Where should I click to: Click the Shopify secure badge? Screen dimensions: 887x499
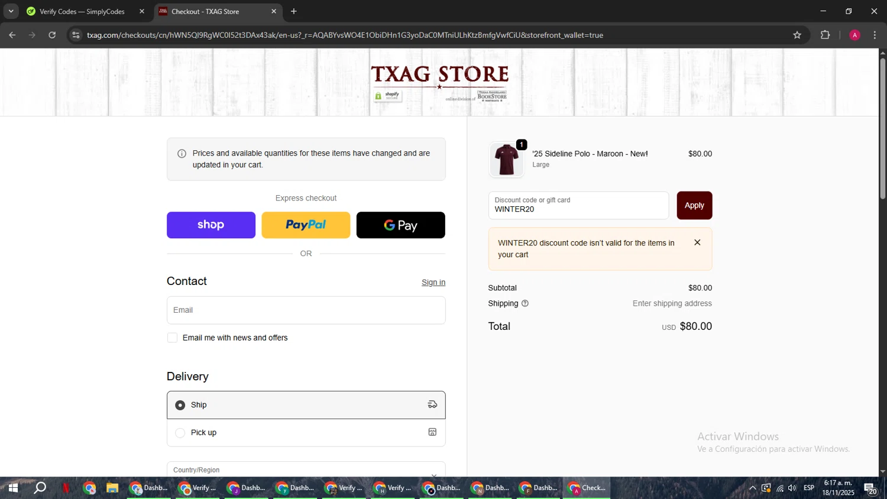388,95
